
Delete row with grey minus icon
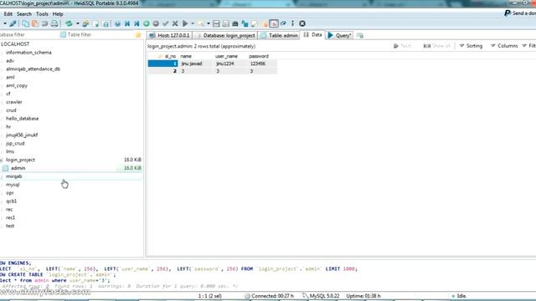tap(156, 23)
